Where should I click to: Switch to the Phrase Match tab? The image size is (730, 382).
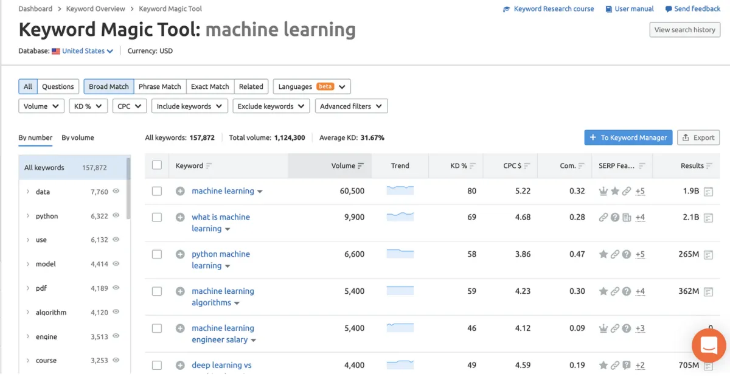[x=159, y=86]
